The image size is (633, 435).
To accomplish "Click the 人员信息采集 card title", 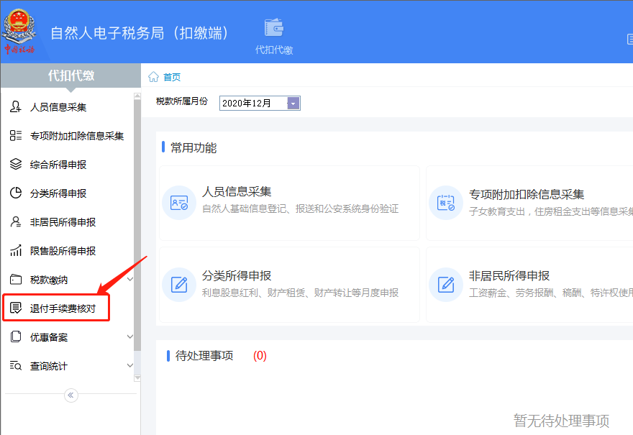I will 237,191.
